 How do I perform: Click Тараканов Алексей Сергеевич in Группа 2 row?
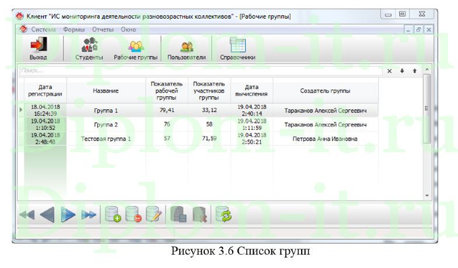(326, 125)
